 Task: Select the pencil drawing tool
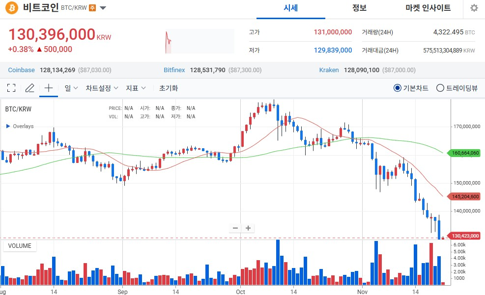click(29, 88)
